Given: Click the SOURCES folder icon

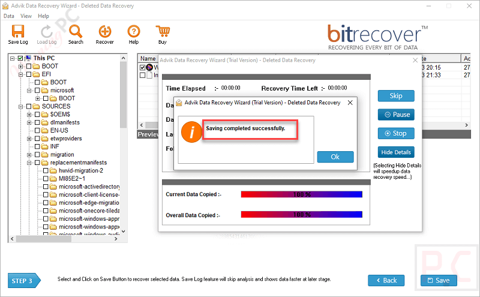Looking at the screenshot, I should tap(37, 106).
